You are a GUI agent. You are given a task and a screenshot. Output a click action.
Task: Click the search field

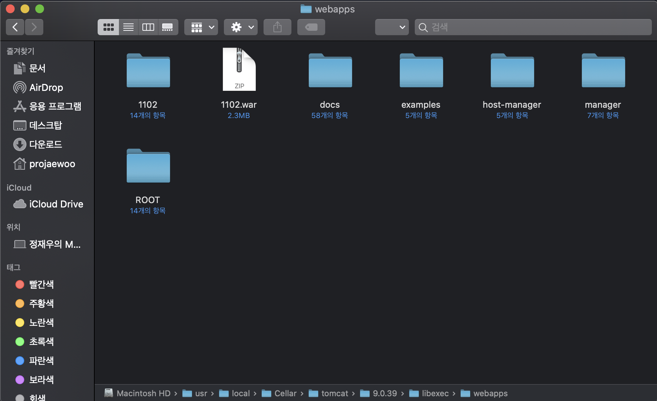[x=533, y=27]
